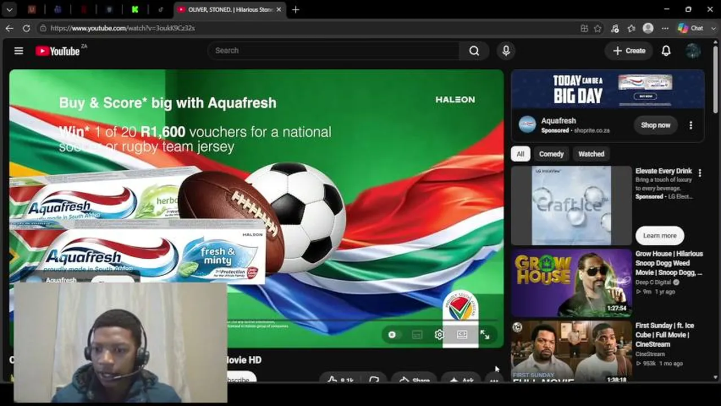Viewport: 721px width, 406px height.
Task: Switch to the green K tab
Action: [x=135, y=10]
